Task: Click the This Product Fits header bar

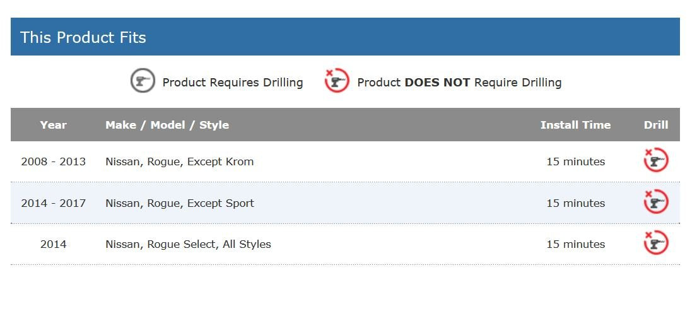Action: click(x=345, y=37)
